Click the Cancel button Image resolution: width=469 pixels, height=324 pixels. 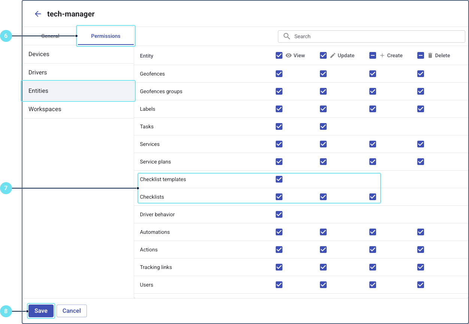coord(72,311)
